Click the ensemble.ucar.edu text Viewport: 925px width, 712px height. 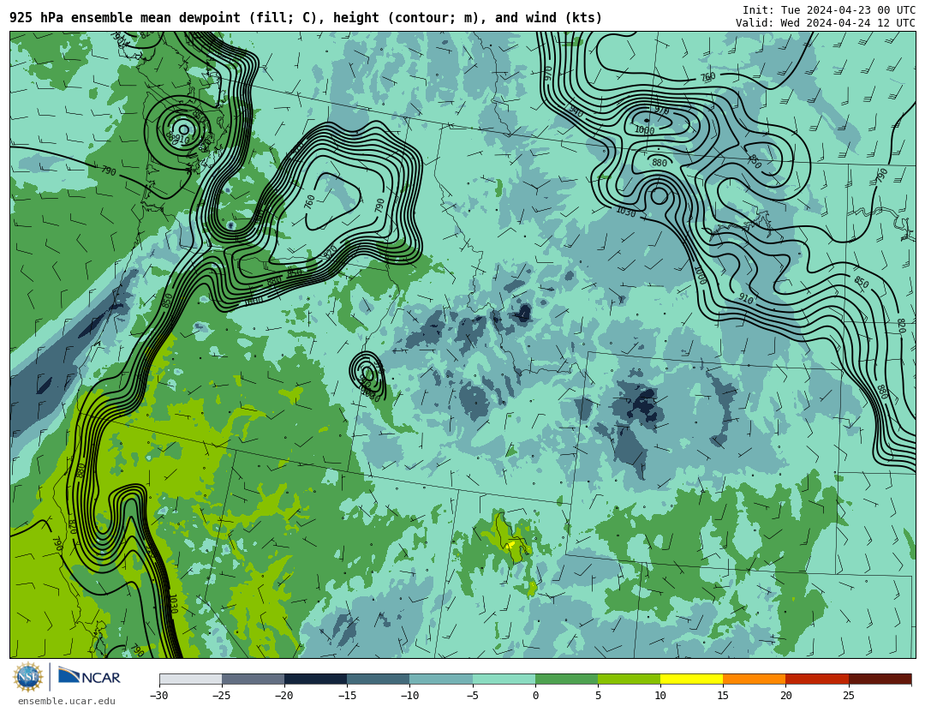(67, 702)
